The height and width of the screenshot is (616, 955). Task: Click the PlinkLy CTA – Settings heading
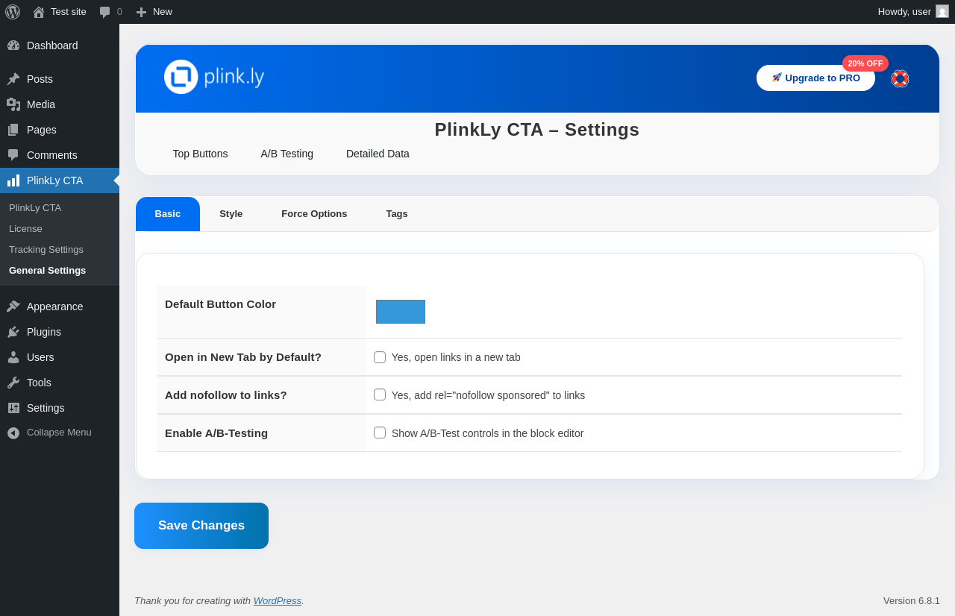tap(537, 130)
